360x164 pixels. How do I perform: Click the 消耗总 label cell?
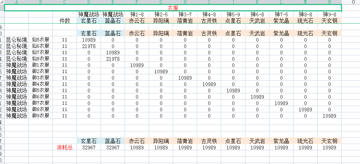coord(65,147)
